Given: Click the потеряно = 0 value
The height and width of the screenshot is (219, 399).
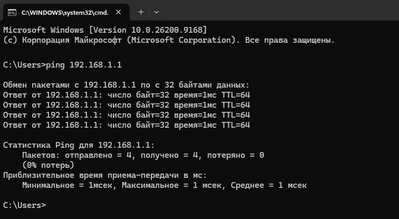Looking at the screenshot, I should tap(236, 155).
